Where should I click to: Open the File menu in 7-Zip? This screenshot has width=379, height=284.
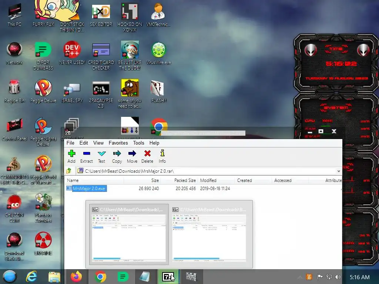(70, 143)
